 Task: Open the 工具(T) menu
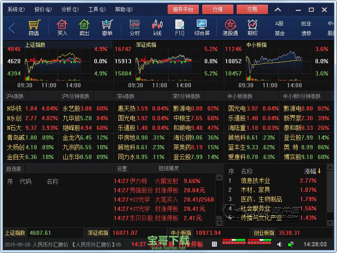pos(97,9)
